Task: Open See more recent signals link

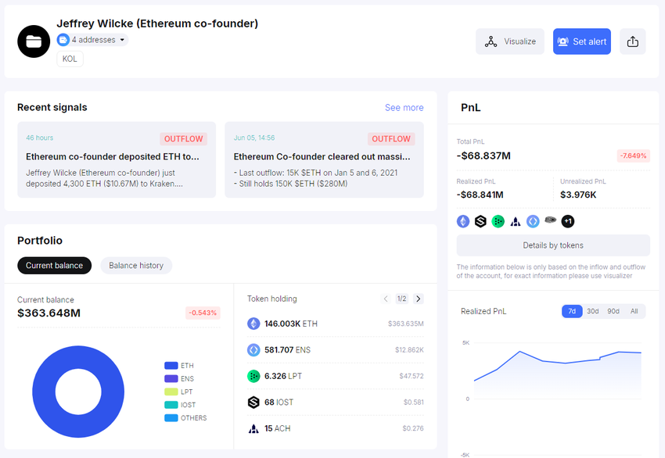Action: [x=404, y=108]
